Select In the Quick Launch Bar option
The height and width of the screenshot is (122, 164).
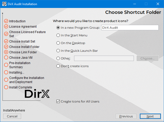pos(58,51)
